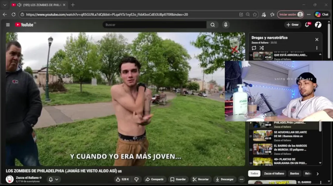Download the video with Descargar
The image size is (333, 186).
(x=225, y=179)
